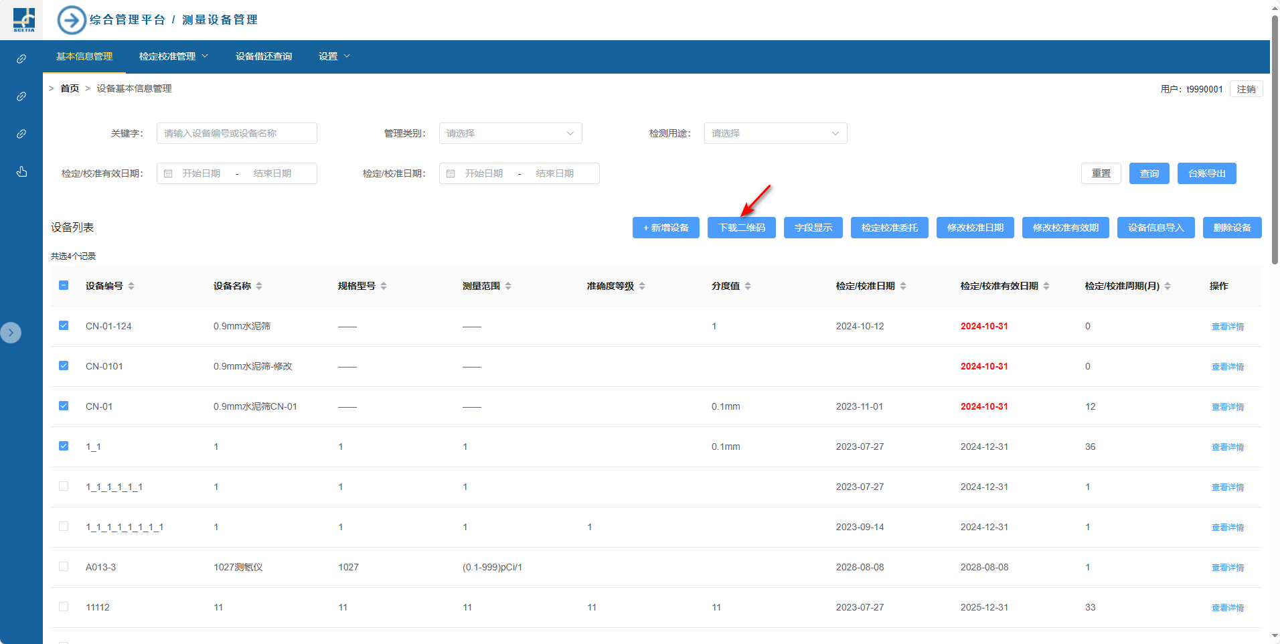Screen dimensions: 1280x644
Task: Uncheck the CN-01-124 row checkbox
Action: 64,325
